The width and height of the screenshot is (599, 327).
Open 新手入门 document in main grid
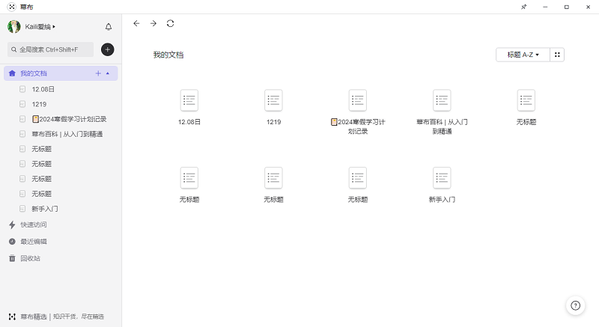pos(442,179)
